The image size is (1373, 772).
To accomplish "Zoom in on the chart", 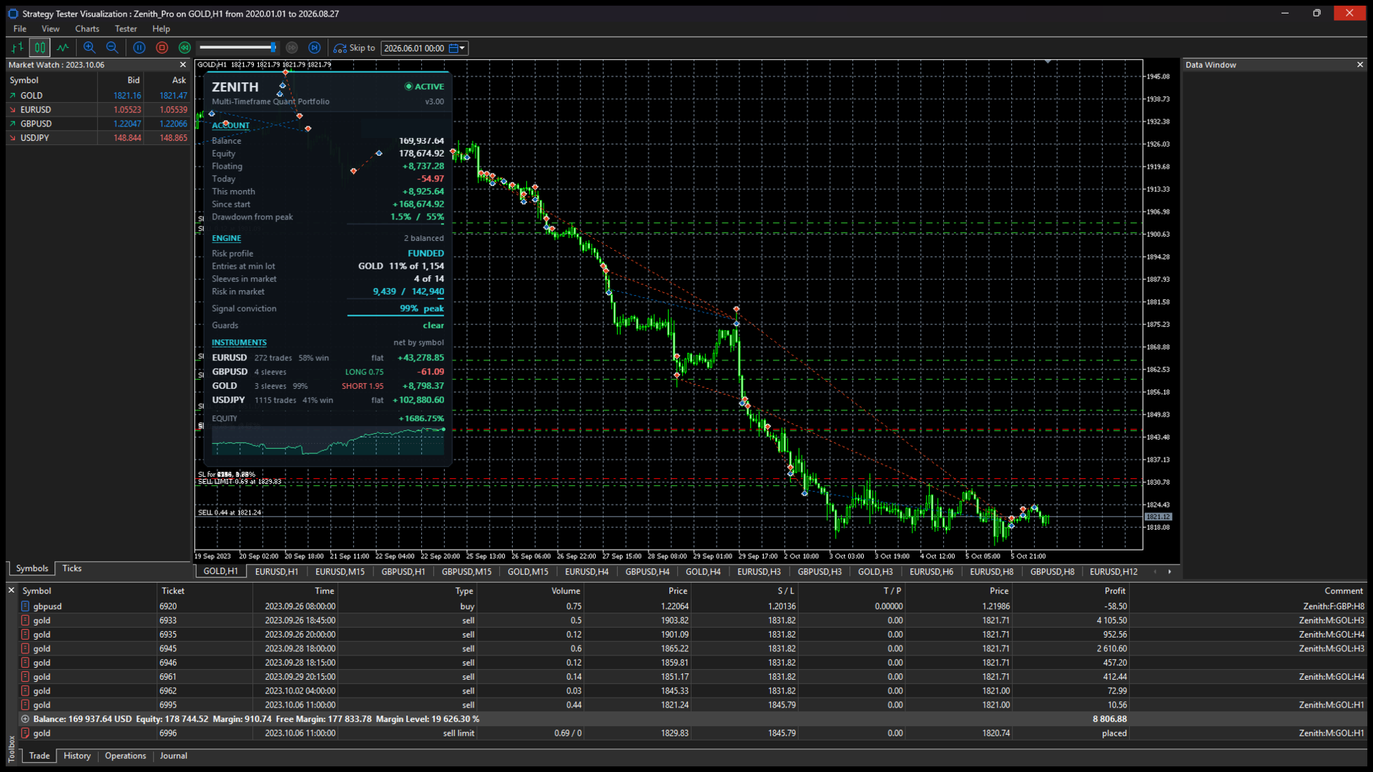I will (89, 48).
